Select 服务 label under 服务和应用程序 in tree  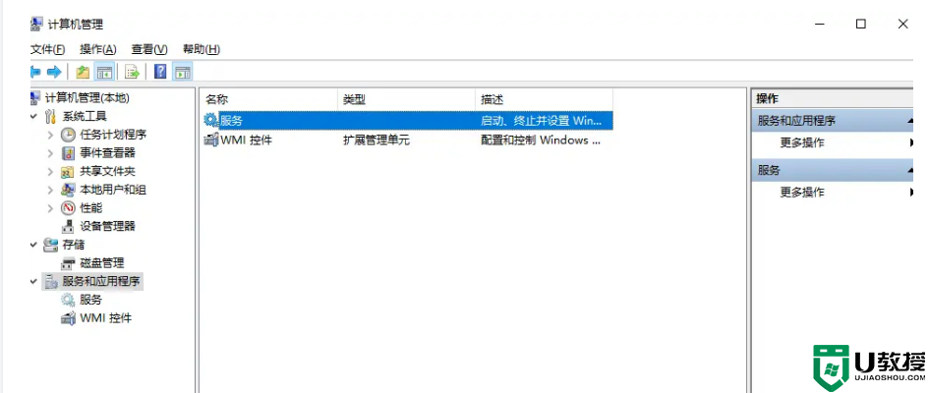pos(91,300)
